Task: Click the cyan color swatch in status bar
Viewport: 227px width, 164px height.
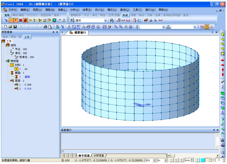Action: [203, 160]
